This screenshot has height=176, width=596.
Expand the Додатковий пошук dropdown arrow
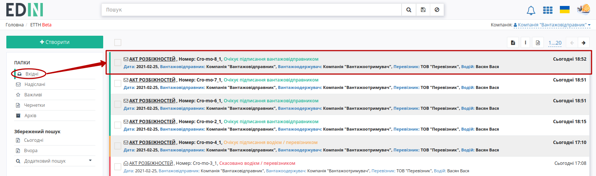pyautogui.click(x=90, y=161)
